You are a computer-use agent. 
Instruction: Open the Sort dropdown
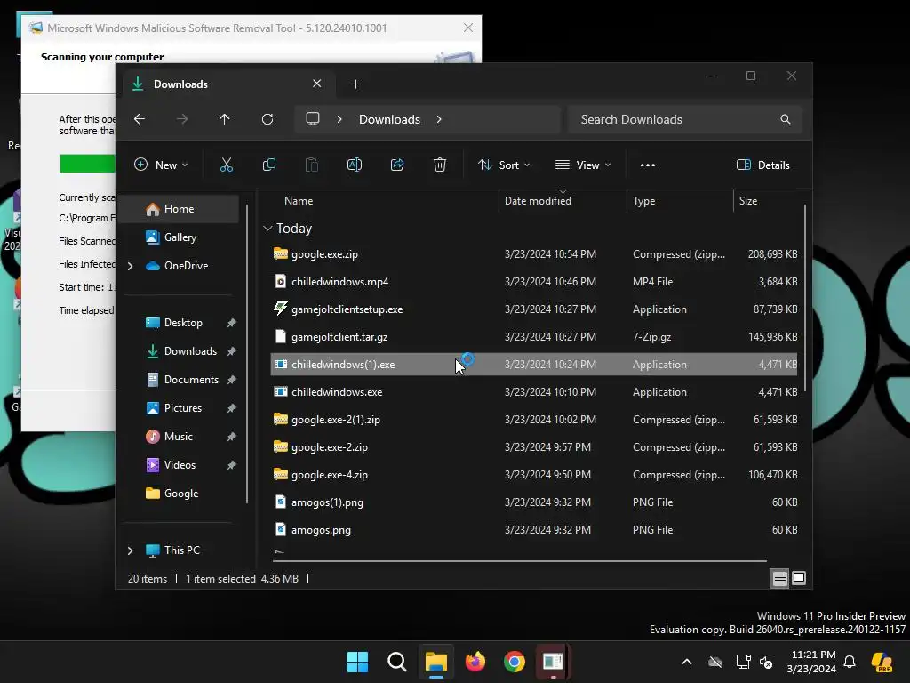click(x=504, y=165)
